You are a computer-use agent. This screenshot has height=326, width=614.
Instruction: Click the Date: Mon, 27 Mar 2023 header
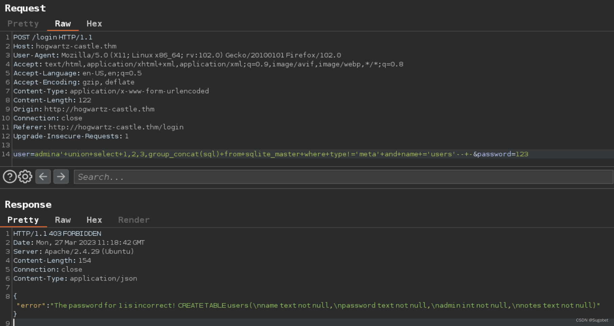click(79, 242)
